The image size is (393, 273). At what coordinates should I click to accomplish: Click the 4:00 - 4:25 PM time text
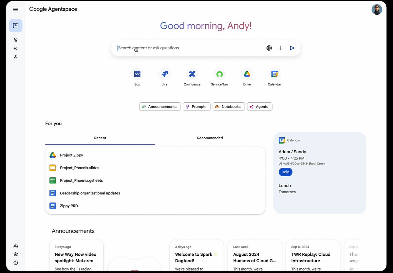tap(291, 158)
